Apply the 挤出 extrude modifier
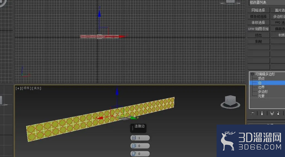Screen dimensions: 285x157 258,35
